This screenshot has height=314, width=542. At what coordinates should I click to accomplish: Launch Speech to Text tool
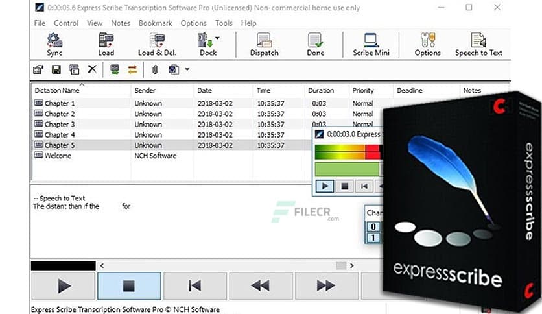478,45
